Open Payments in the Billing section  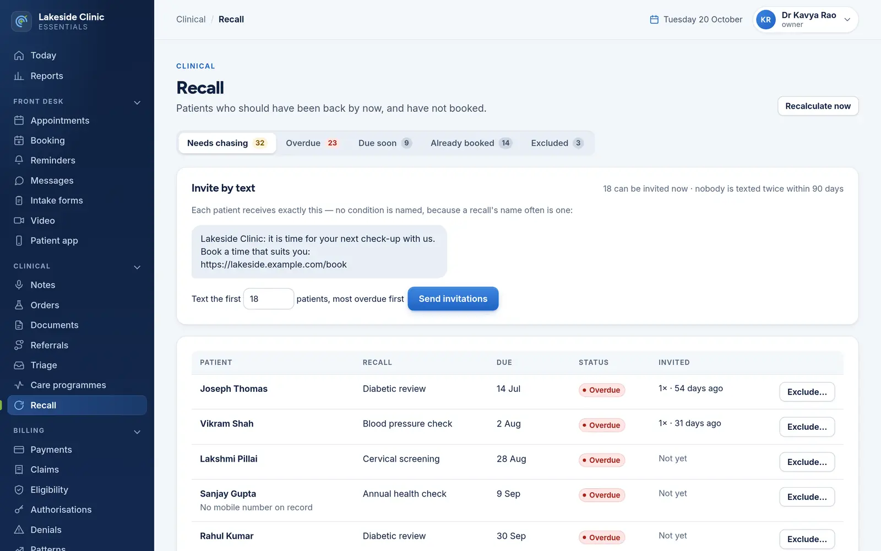77,450
